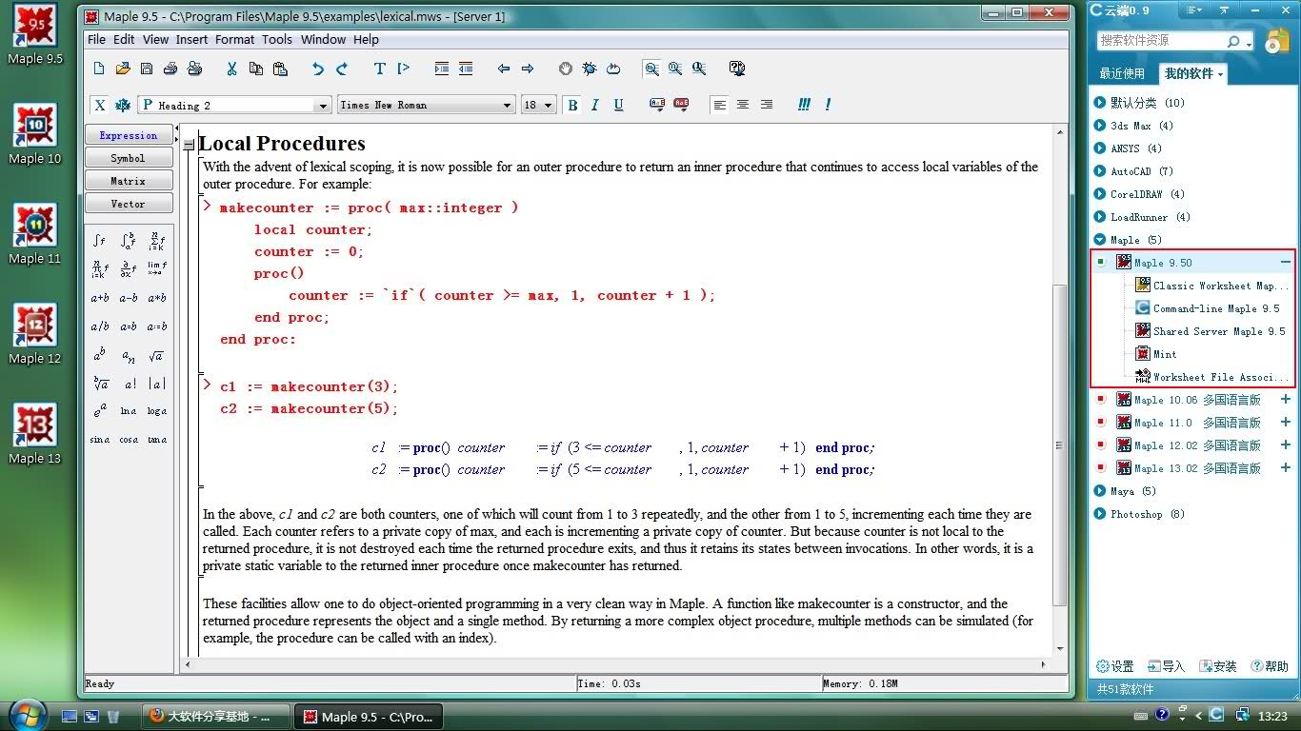Insert text with the T toolbar icon
Screen dimensions: 1301x731
pos(379,69)
